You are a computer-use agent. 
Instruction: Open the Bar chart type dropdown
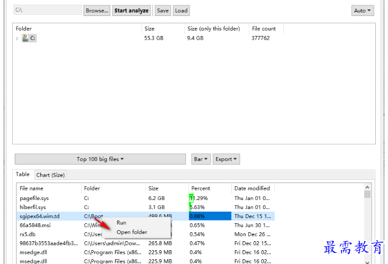(201, 159)
